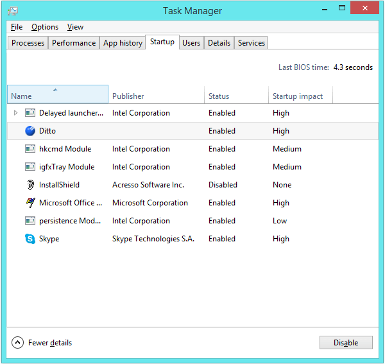
Task: Click Intel Corporation in persistence Mod... row
Action: (x=141, y=221)
